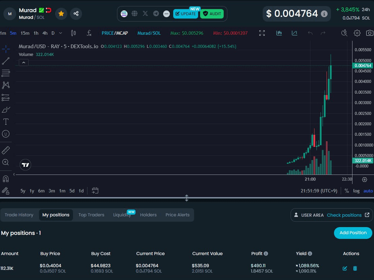Toggle lock all drawing tools
This screenshot has height=280, width=374.
click(6, 191)
